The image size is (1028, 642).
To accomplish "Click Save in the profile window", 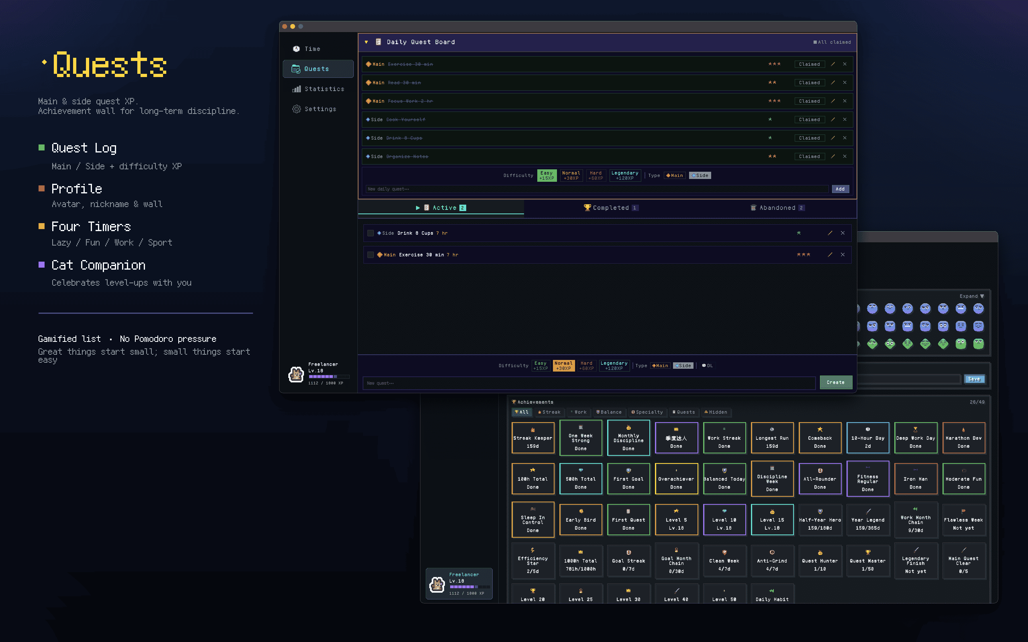I will (974, 379).
